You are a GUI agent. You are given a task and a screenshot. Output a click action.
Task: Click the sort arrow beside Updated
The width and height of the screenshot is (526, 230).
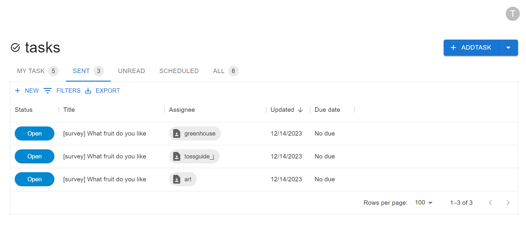click(300, 110)
